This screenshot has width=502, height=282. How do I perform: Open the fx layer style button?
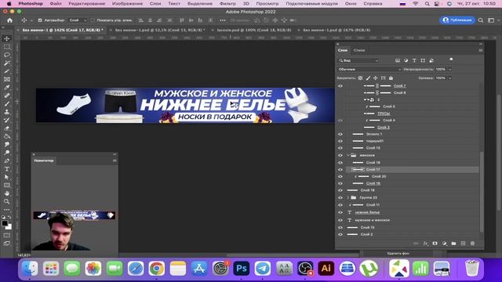(x=425, y=244)
